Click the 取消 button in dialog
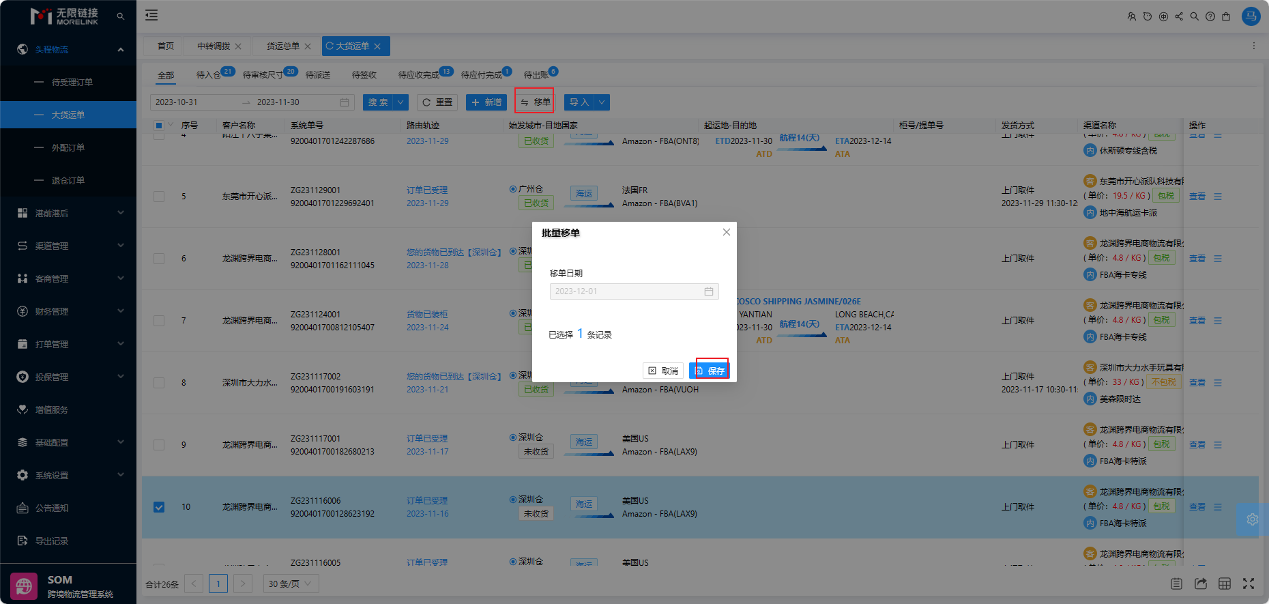Image resolution: width=1269 pixels, height=604 pixels. click(x=663, y=371)
